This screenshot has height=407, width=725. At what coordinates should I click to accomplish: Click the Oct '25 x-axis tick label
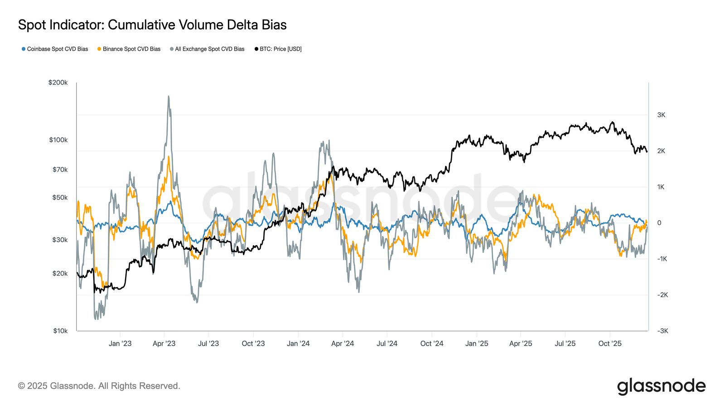610,344
